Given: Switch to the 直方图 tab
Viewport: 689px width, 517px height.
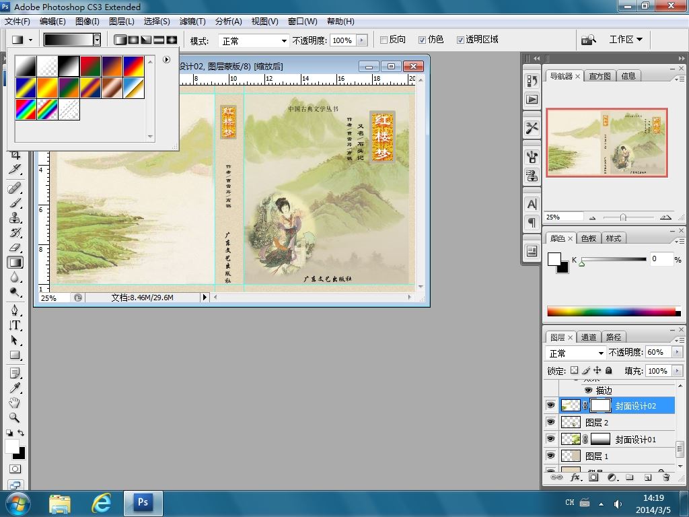Looking at the screenshot, I should (600, 76).
